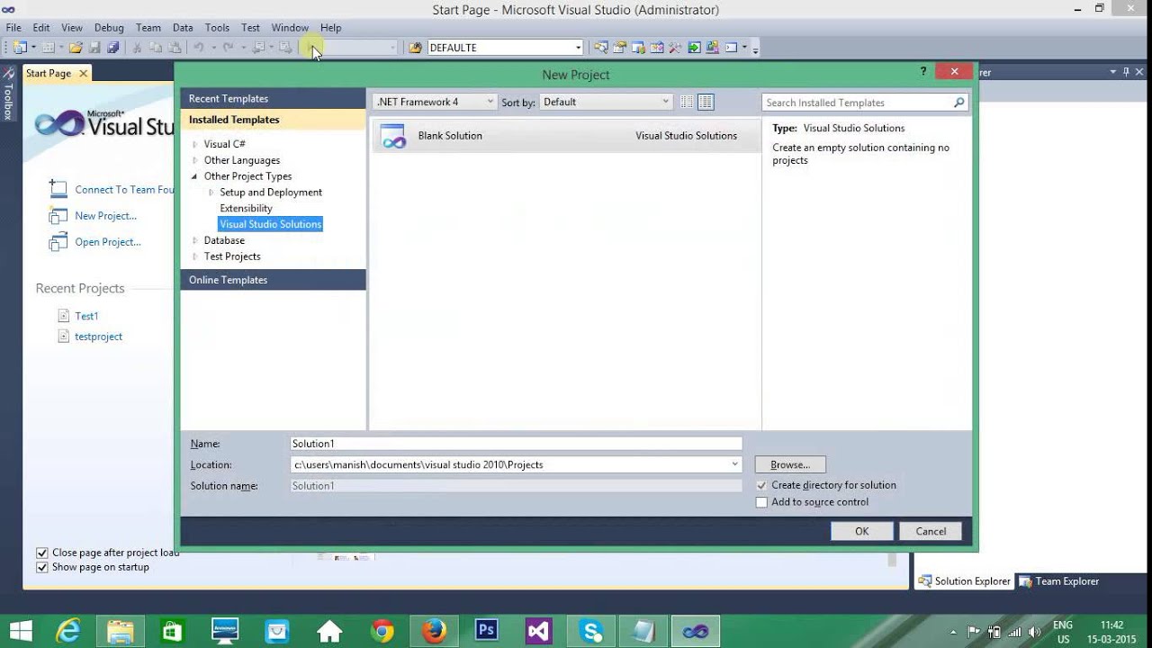Launch Photoshop from the taskbar
Image resolution: width=1152 pixels, height=648 pixels.
tap(487, 631)
